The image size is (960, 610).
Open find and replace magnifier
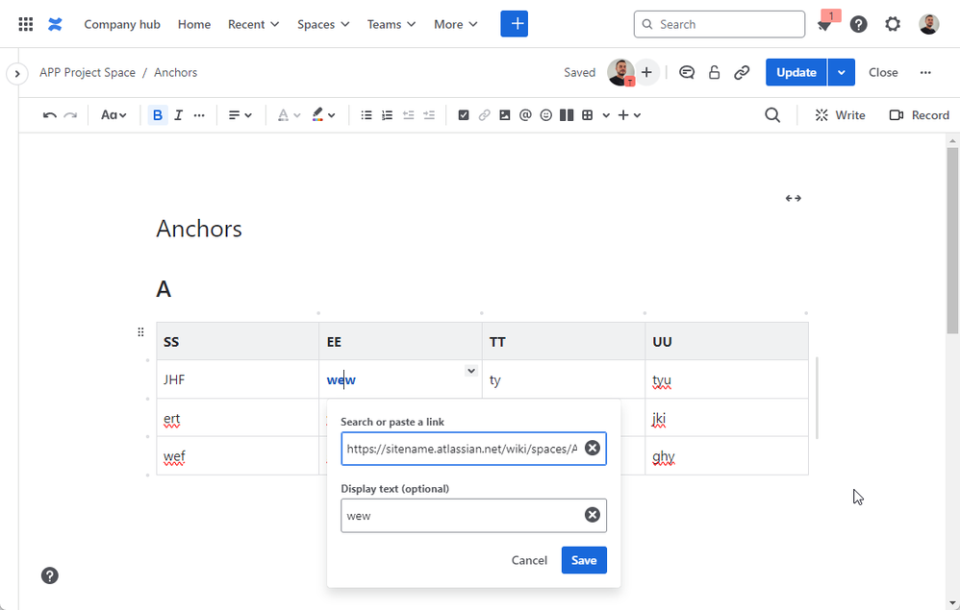click(x=772, y=115)
